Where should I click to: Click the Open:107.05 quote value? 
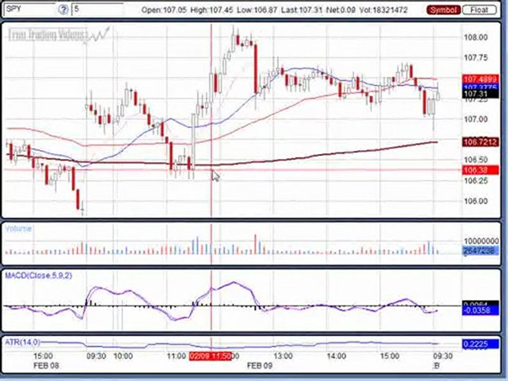click(164, 10)
